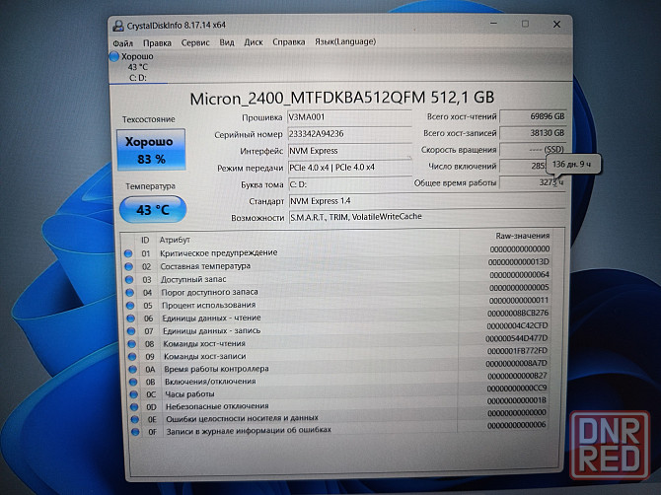661x495 pixels.
Task: Click status dot for Единицы данных - запись row
Action: coord(131,331)
